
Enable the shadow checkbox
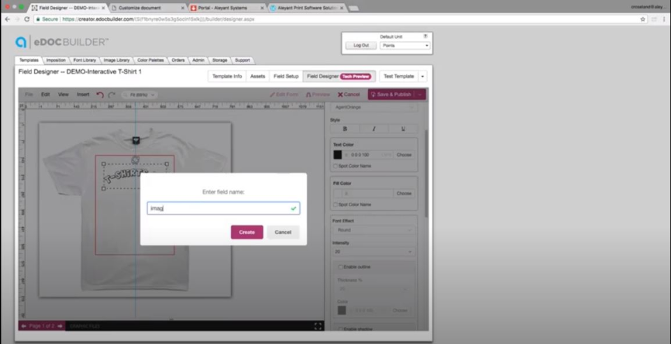coord(340,329)
